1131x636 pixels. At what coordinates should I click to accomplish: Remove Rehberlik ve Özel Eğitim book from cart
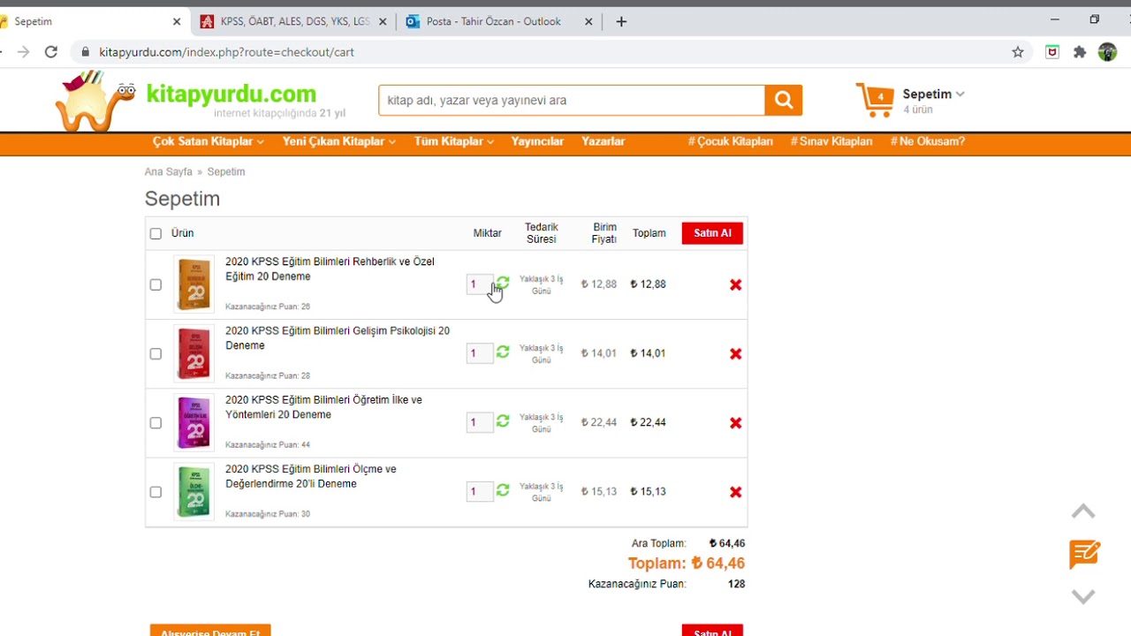[735, 284]
